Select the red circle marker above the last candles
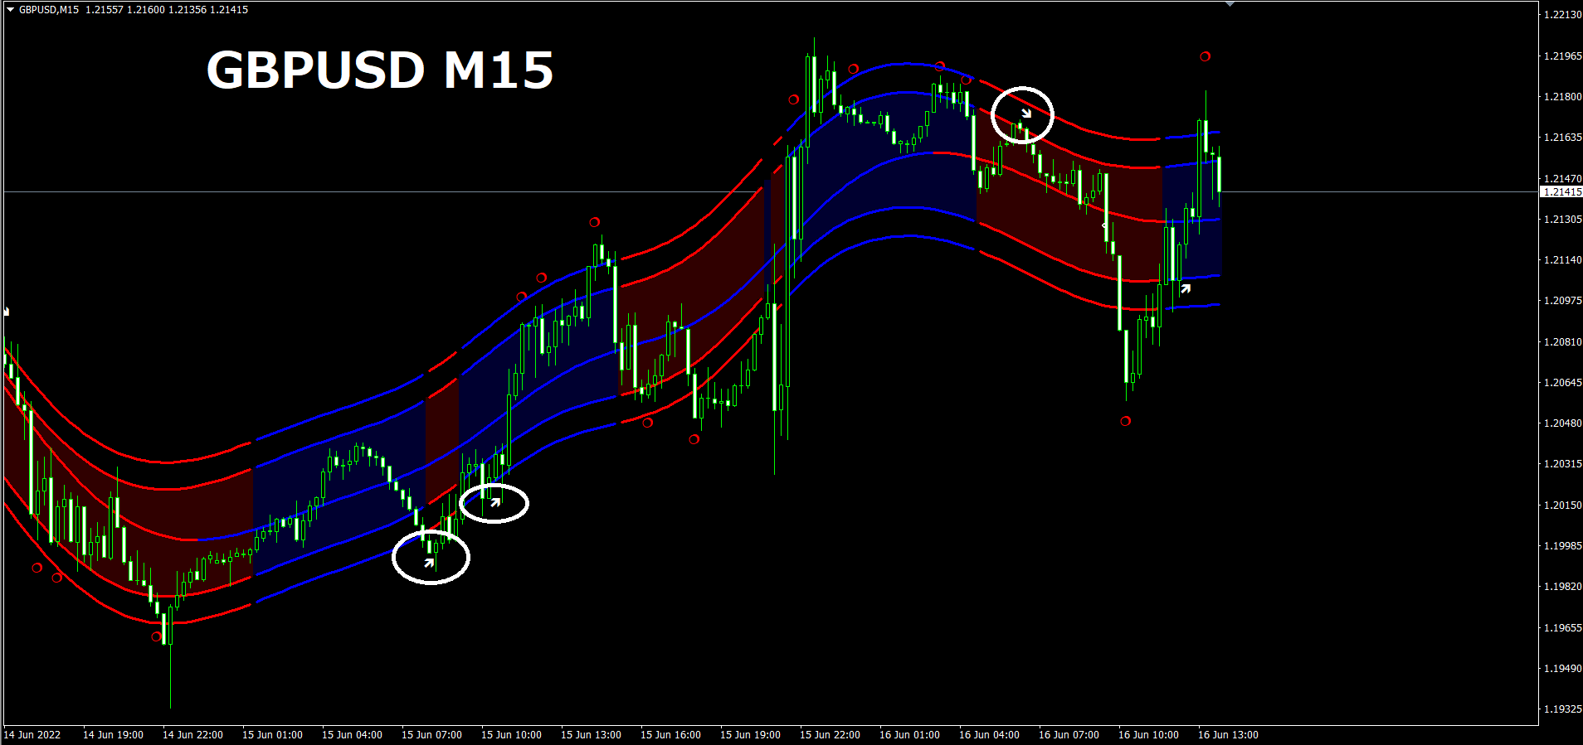 [x=1206, y=56]
